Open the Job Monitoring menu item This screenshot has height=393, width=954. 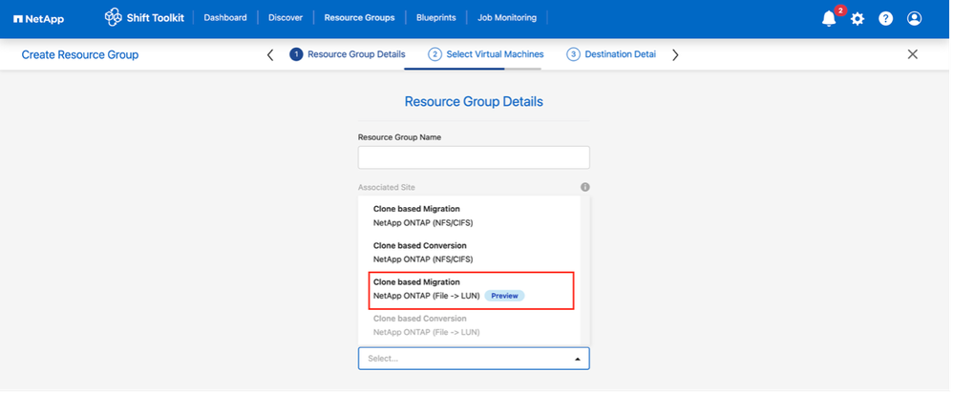click(x=507, y=17)
